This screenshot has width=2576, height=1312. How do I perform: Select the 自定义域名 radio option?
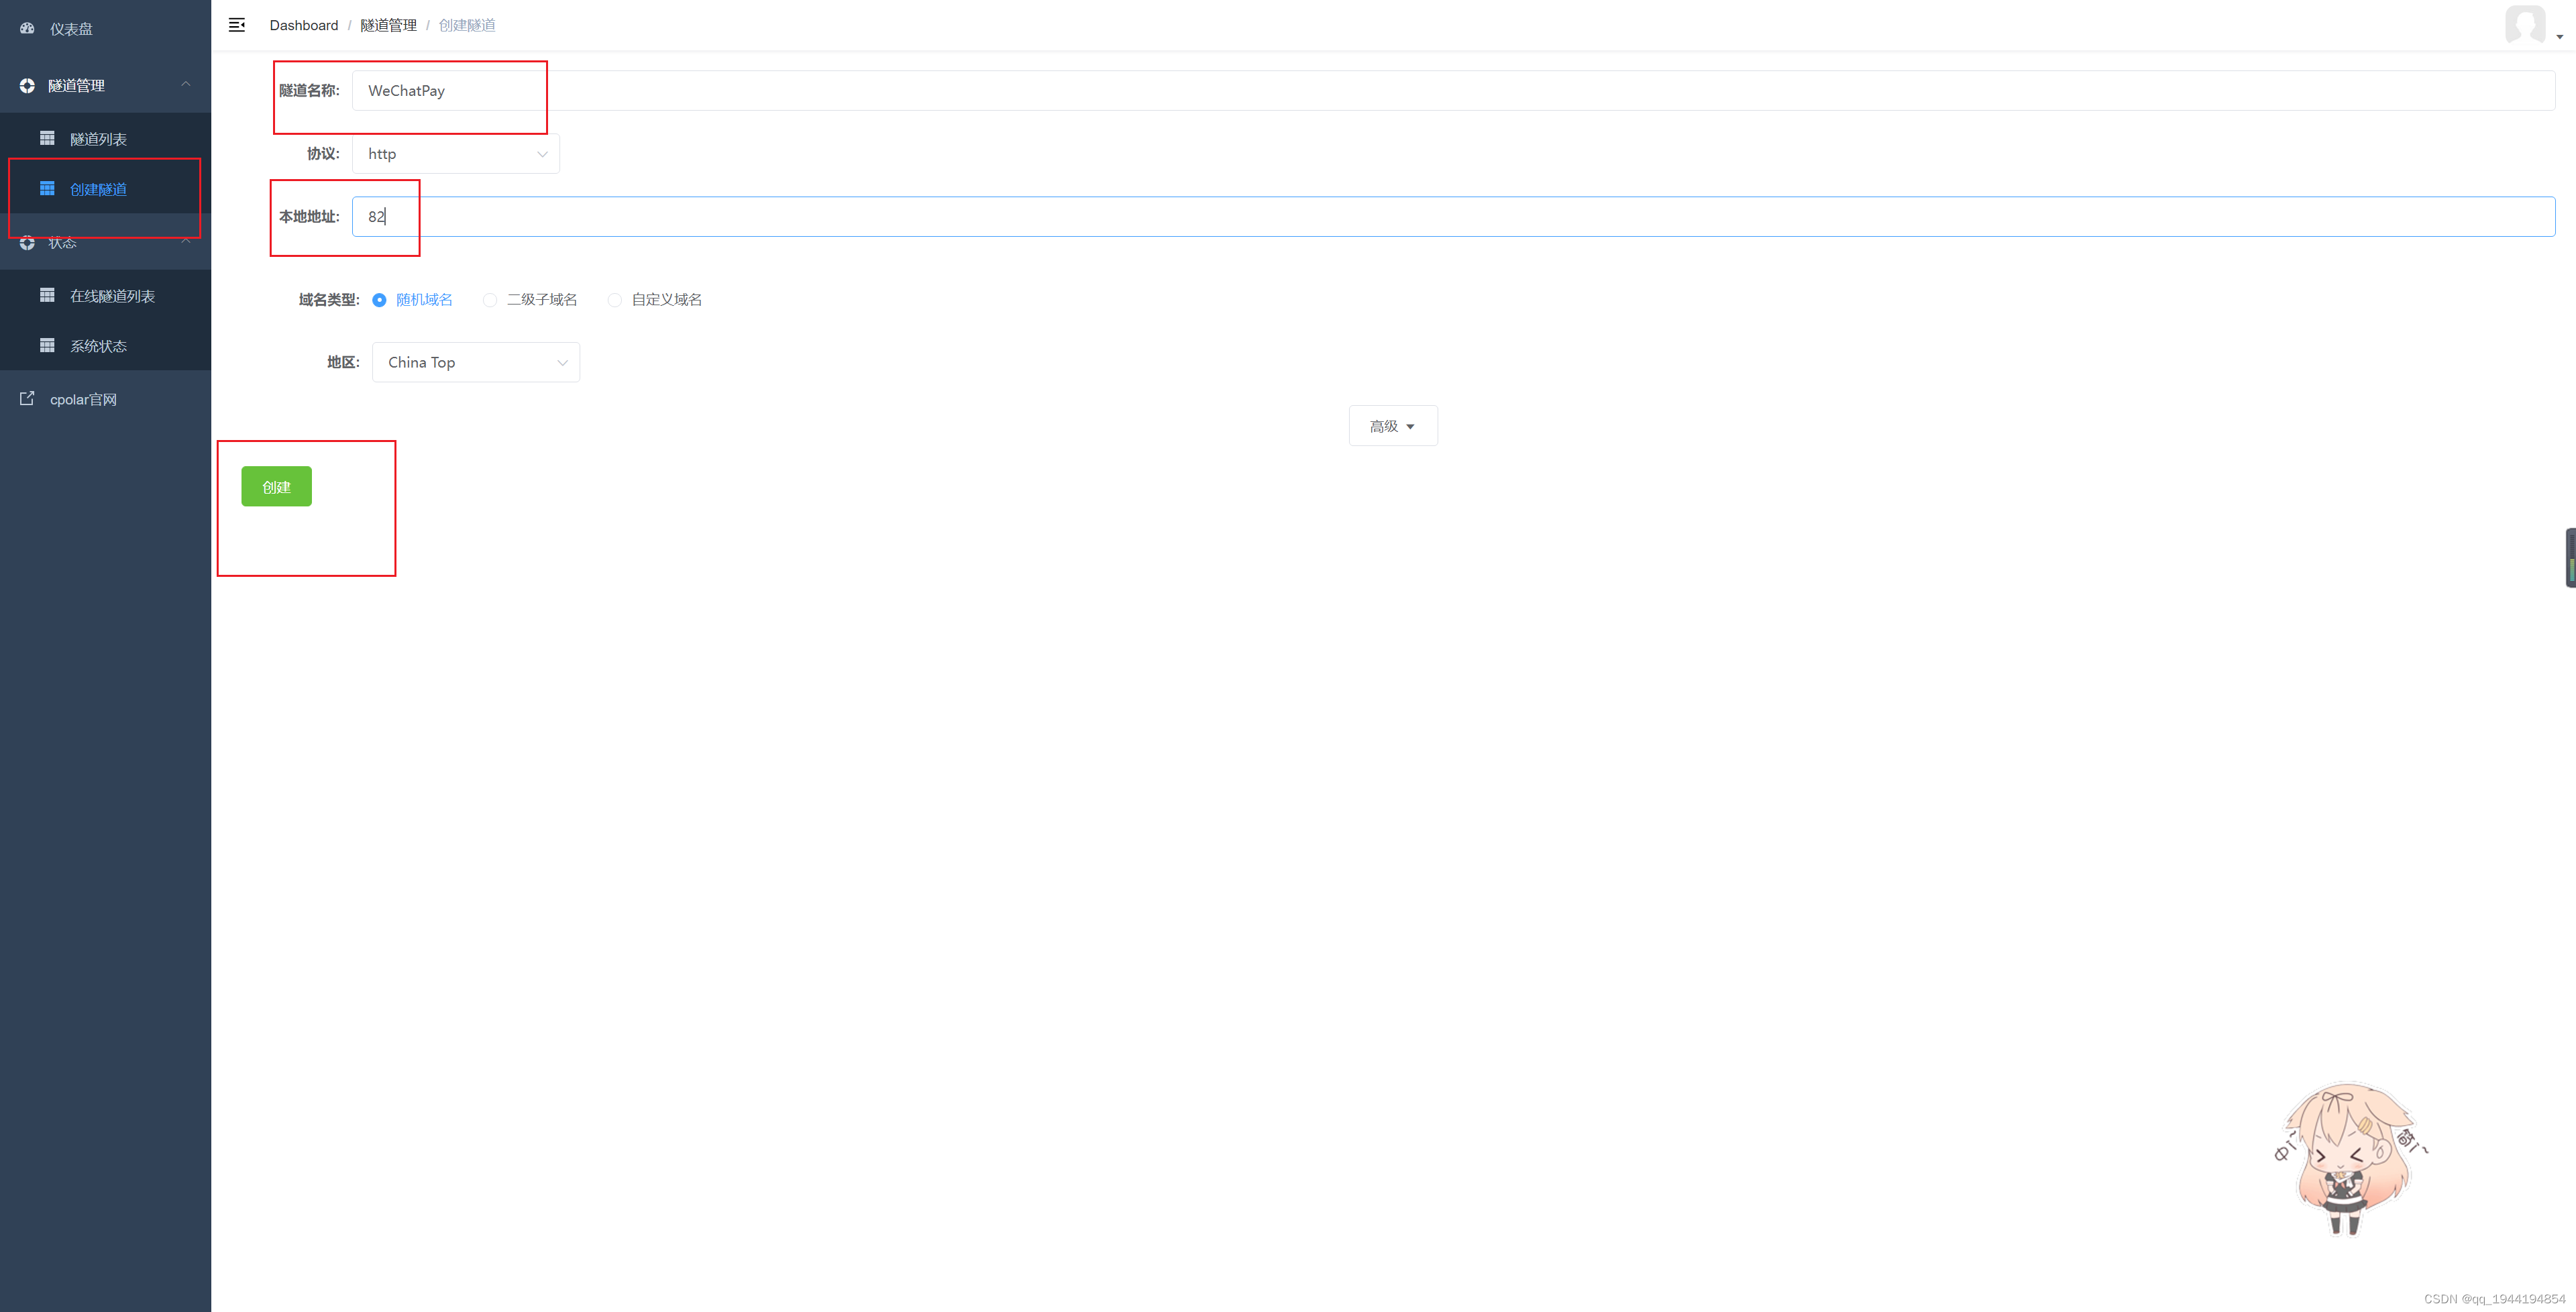(614, 300)
